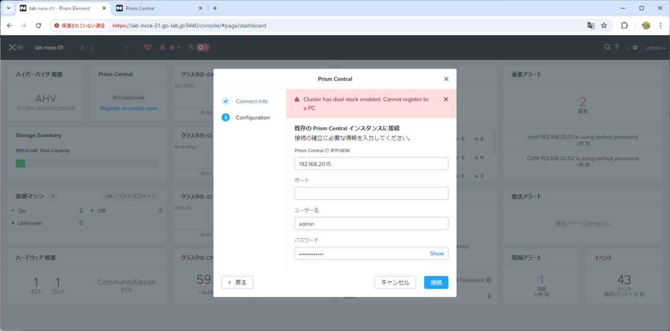Go back in browser history

9,26
